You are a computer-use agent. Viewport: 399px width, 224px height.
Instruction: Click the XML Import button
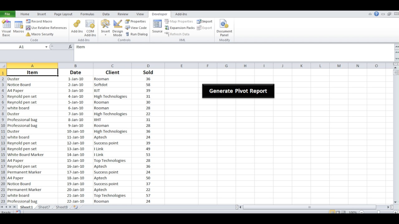point(204,21)
